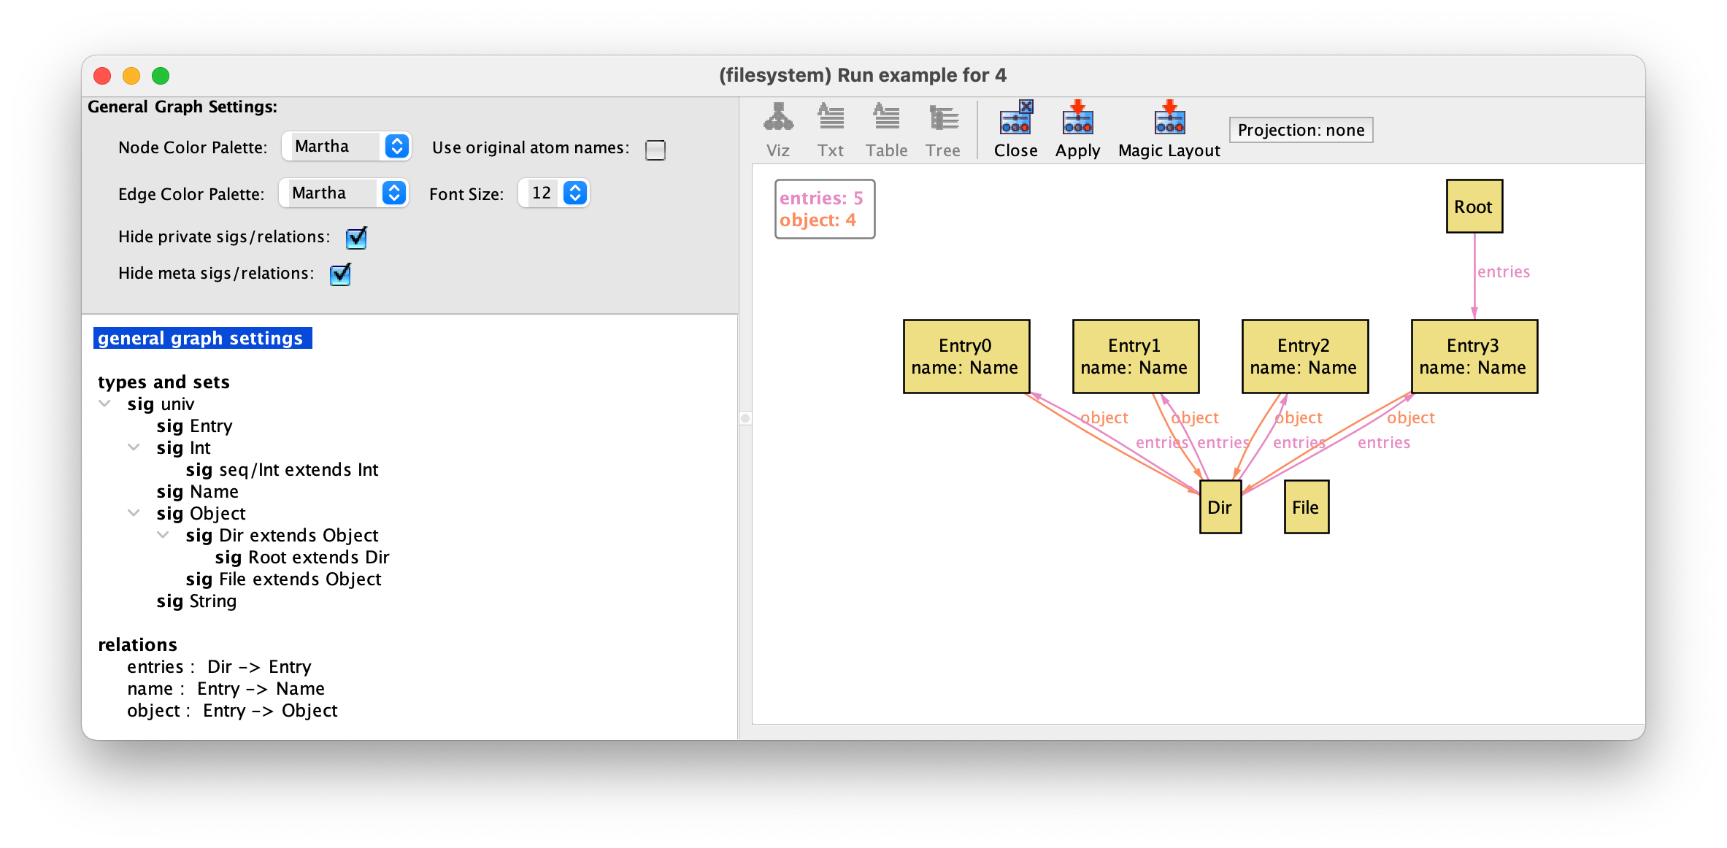Click the relations heading

coord(137,645)
